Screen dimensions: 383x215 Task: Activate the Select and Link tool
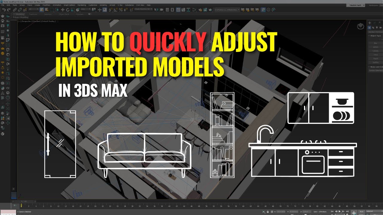click(x=15, y=10)
